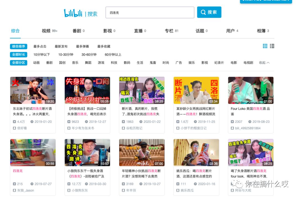The width and height of the screenshot is (298, 197).
Task: Open fridge video thumbnail 00:55
Action: [33, 153]
